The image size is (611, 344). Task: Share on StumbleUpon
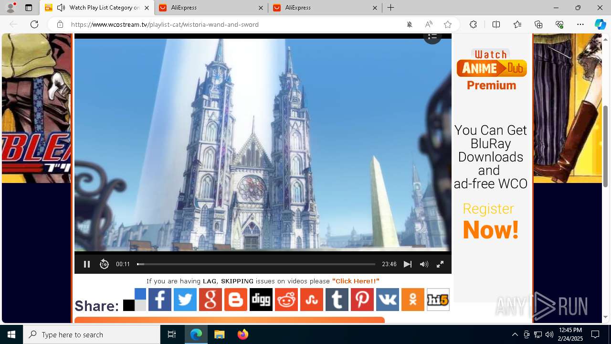coord(312,300)
